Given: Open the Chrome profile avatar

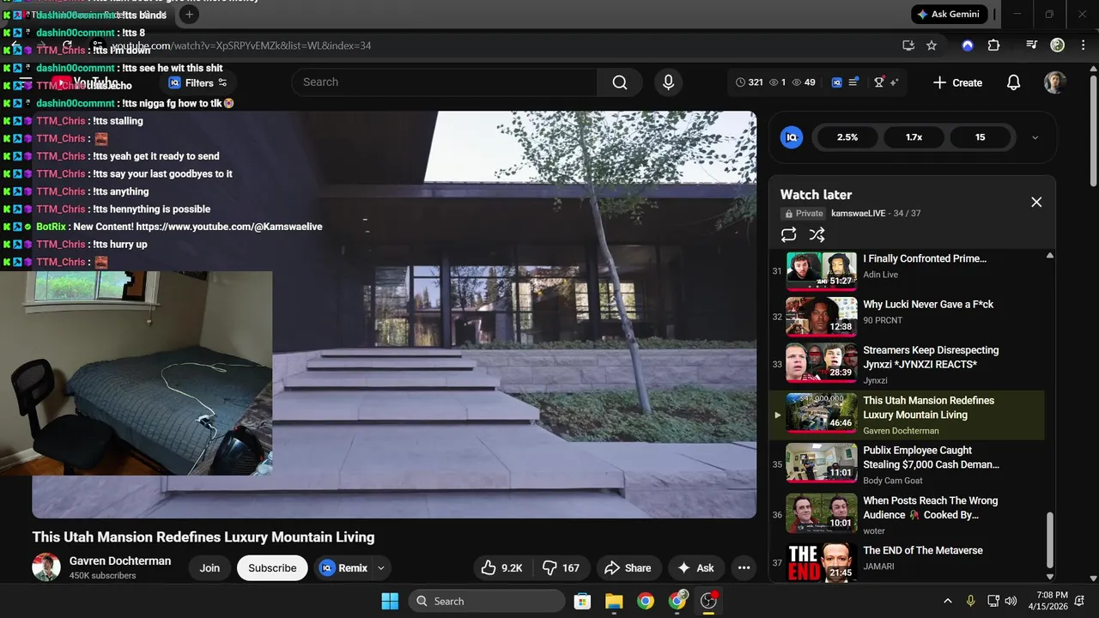Looking at the screenshot, I should (x=1058, y=45).
